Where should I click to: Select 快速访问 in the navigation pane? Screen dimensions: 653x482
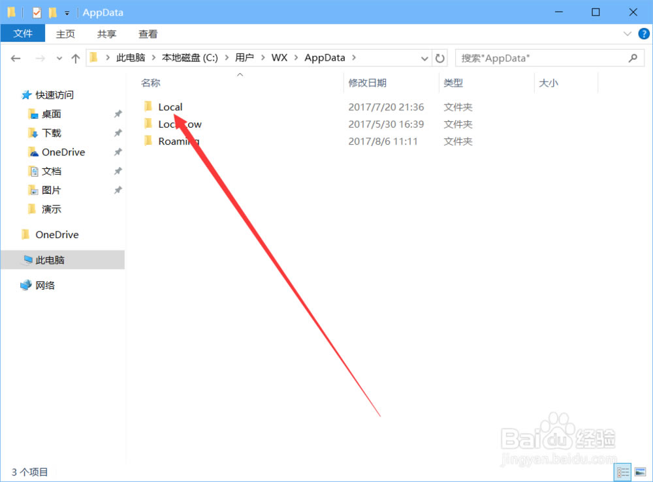(55, 95)
